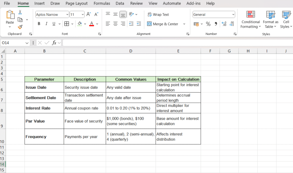Viewport: 293px width, 173px height.
Task: Switch to the Formulas tab
Action: pyautogui.click(x=102, y=3)
